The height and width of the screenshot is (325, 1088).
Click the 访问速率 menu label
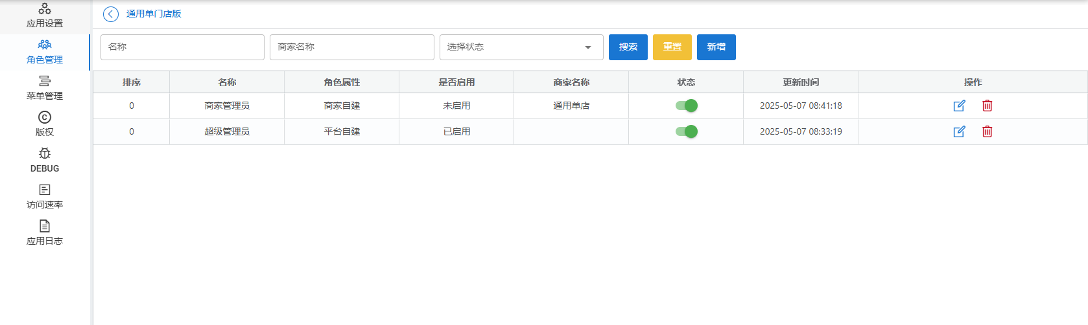click(45, 205)
